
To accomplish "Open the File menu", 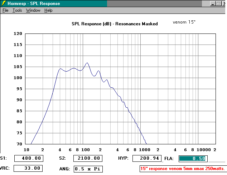I will point(5,10).
